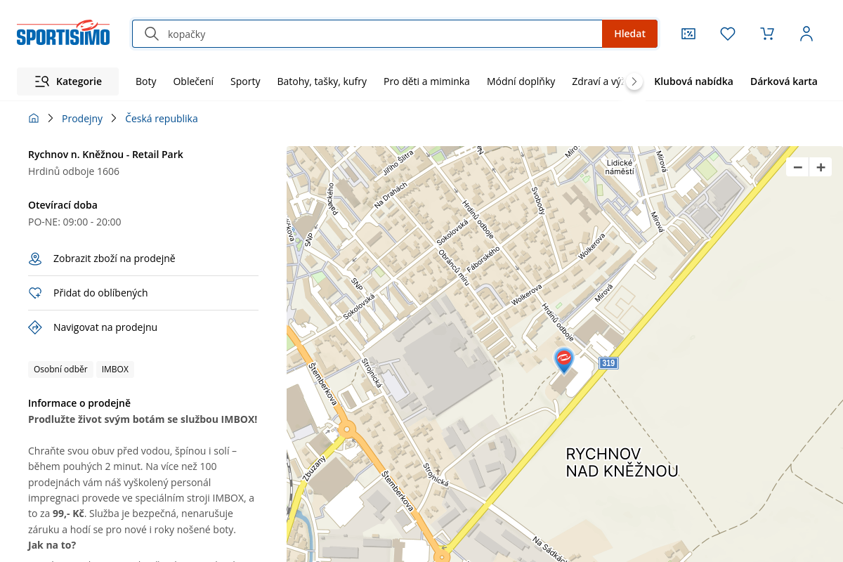Open the Boty menu item
This screenshot has height=562, width=843.
click(x=146, y=81)
